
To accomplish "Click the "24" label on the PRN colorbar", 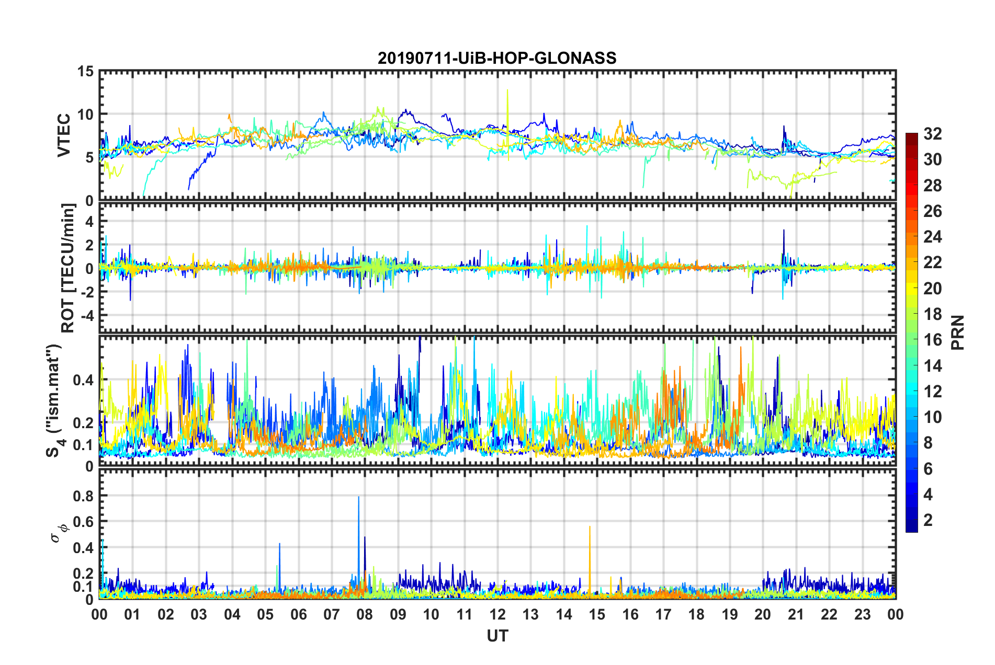I will pos(932,237).
